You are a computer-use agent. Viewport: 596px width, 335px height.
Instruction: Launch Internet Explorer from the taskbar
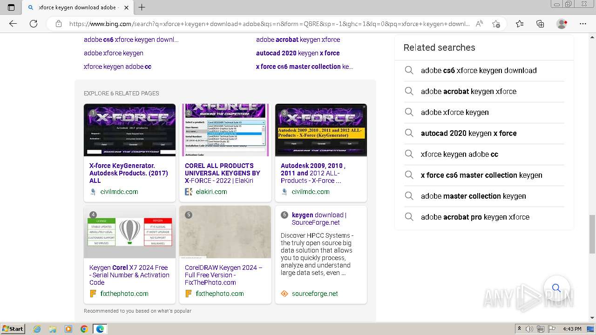point(37,329)
